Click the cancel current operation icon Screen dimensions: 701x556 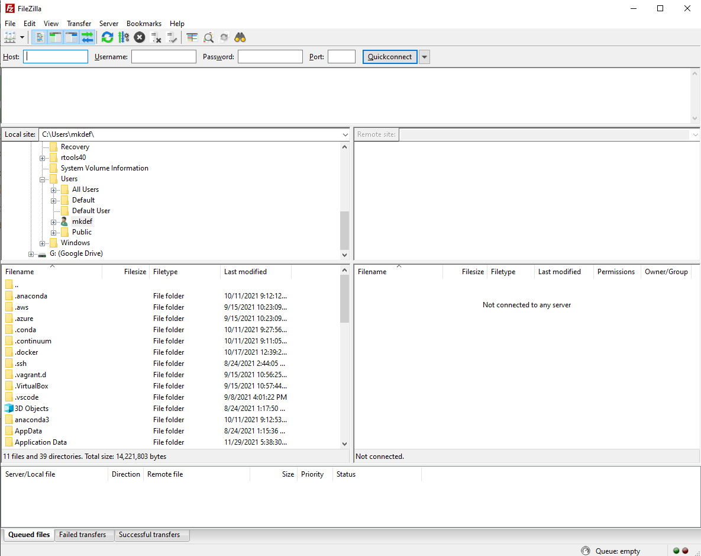pos(140,37)
